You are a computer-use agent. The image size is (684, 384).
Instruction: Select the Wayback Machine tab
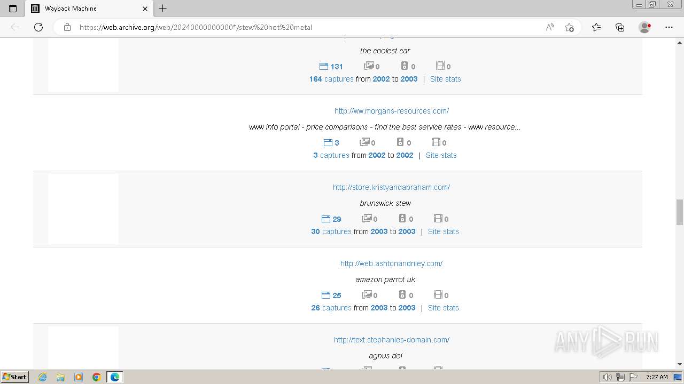click(x=89, y=9)
